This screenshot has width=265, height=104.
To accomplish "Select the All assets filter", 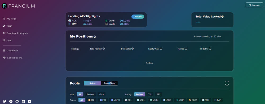I will 82,100.
